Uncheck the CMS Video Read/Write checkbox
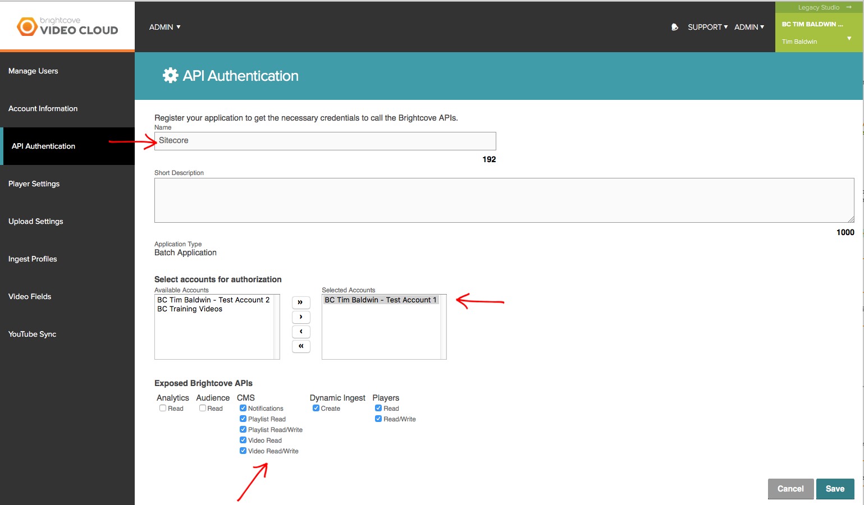 243,451
